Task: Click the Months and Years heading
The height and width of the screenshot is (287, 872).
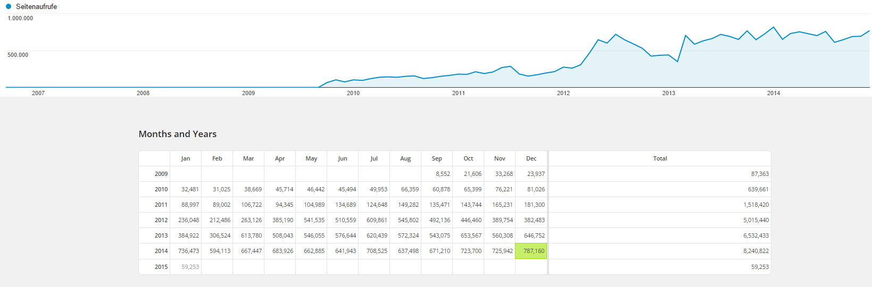Action: click(x=178, y=134)
